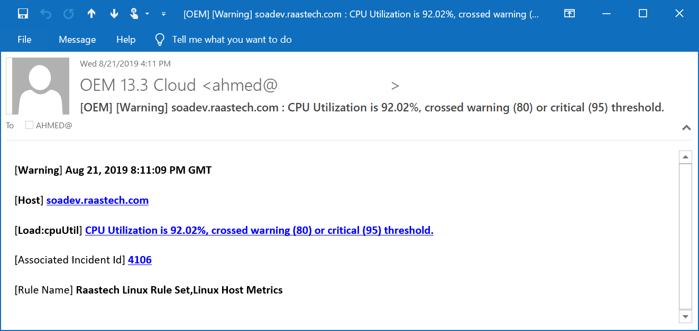Go to Previous Item with up arrow
Screen dimensions: 699x331
(91, 14)
